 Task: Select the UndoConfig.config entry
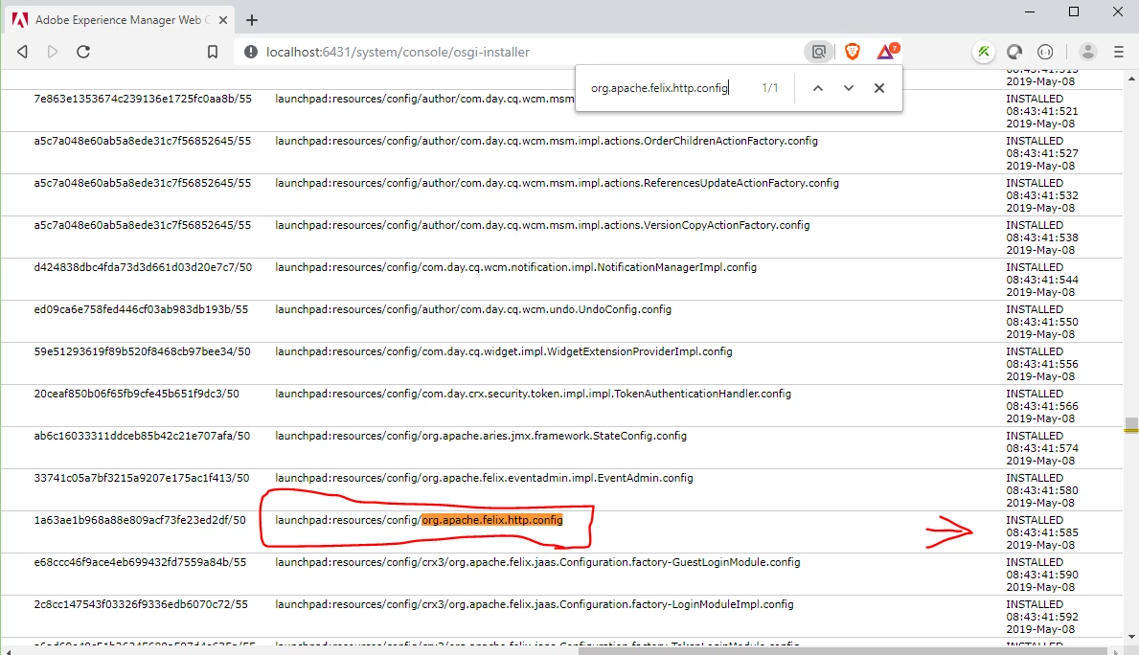(x=473, y=309)
